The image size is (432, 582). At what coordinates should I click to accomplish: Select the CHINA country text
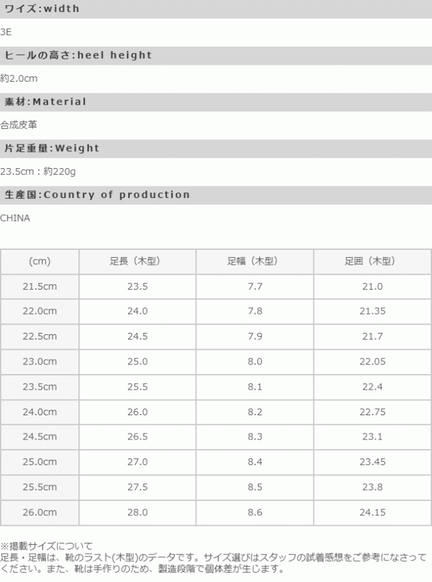point(15,218)
